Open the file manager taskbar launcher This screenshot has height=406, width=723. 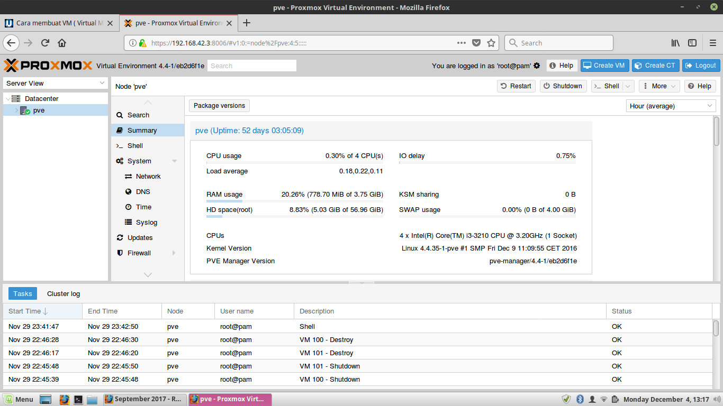pyautogui.click(x=92, y=399)
